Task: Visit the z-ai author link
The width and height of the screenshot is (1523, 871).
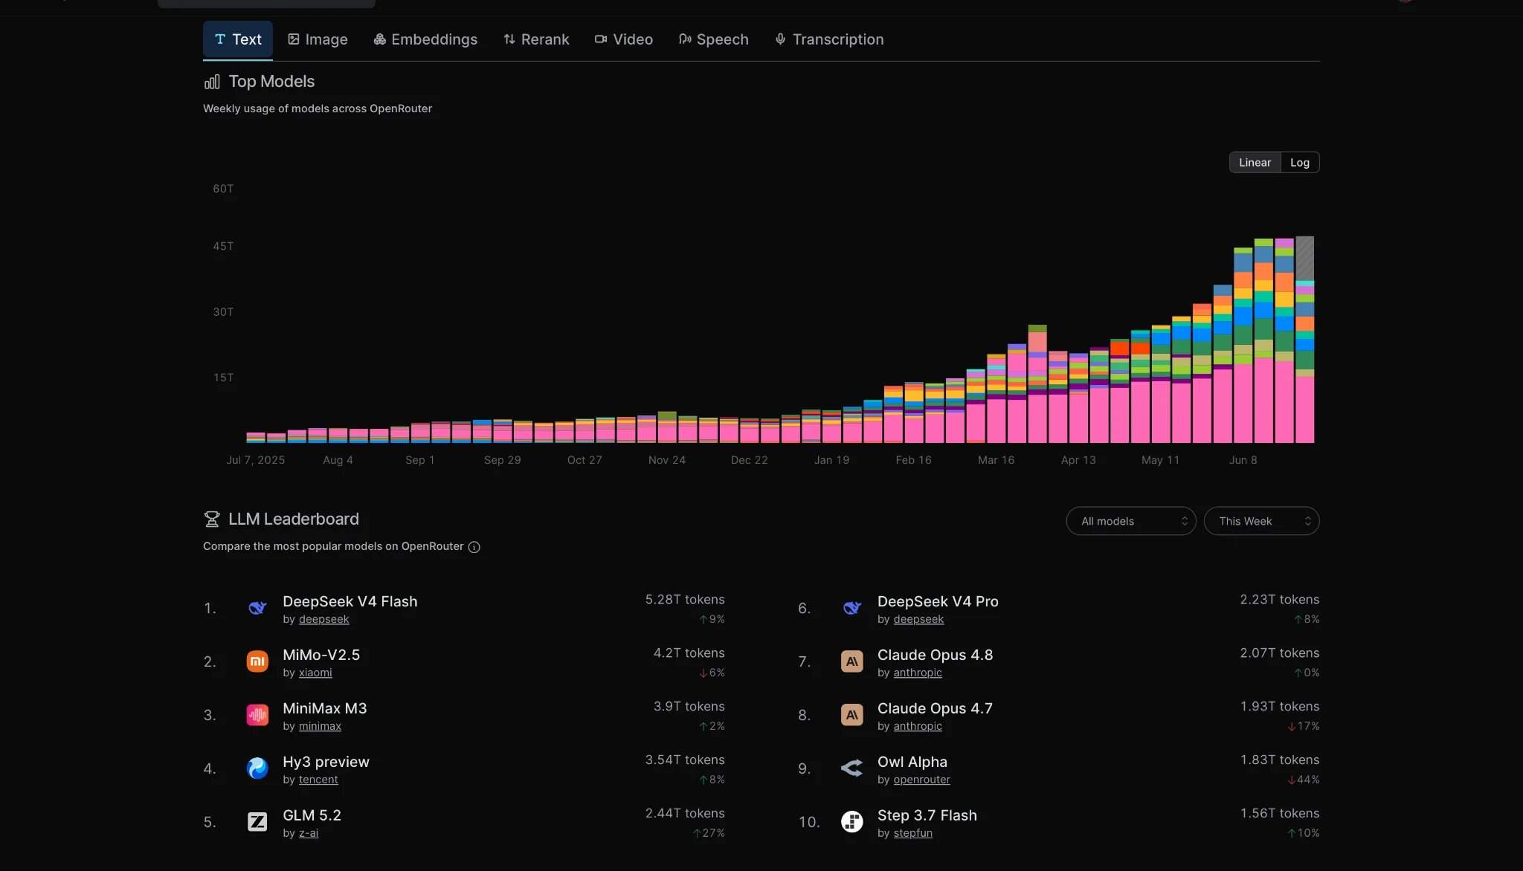Action: point(309,833)
